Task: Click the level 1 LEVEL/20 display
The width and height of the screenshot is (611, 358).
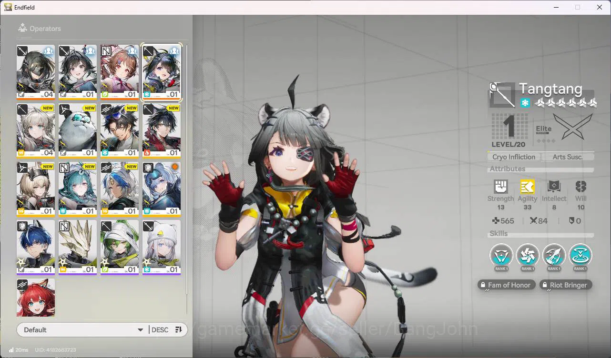Action: click(x=509, y=130)
